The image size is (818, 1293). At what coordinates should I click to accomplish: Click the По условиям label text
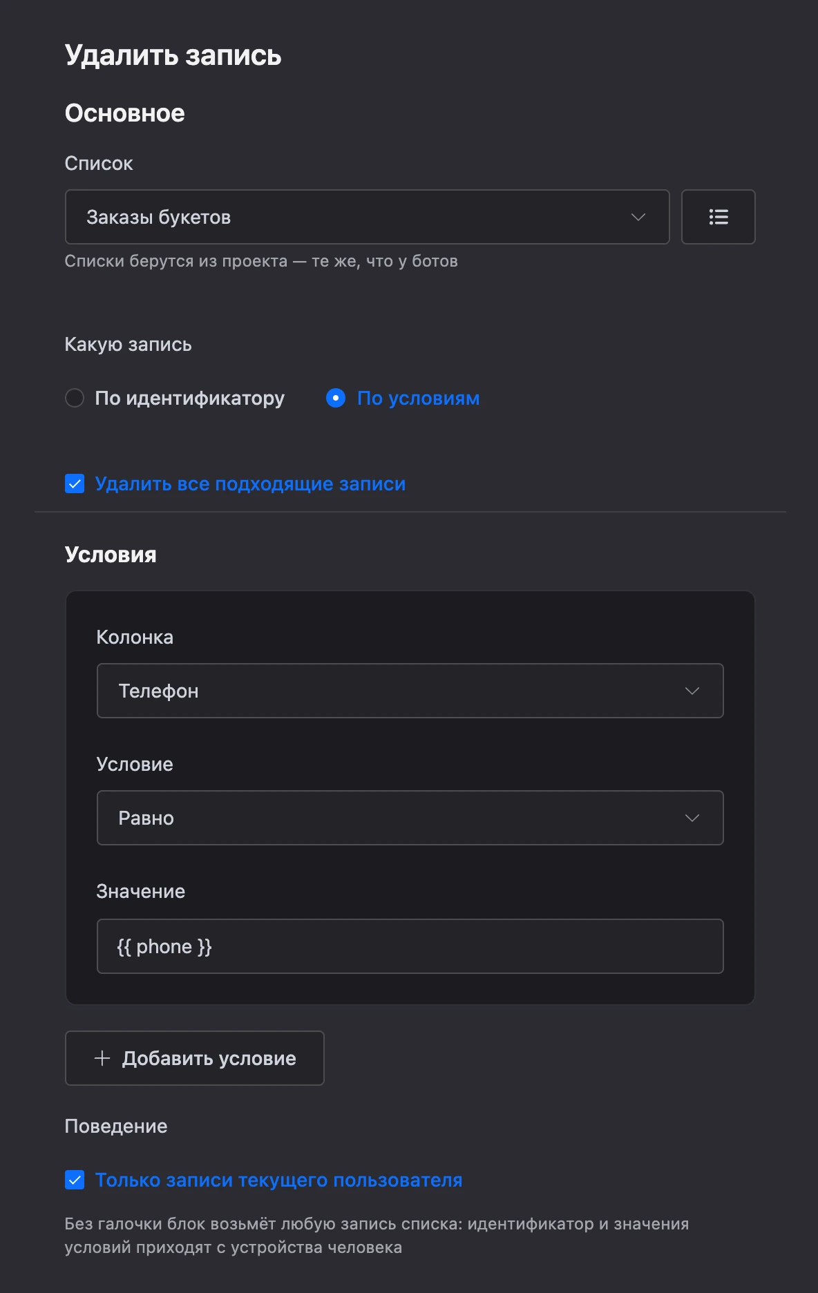[x=418, y=398]
